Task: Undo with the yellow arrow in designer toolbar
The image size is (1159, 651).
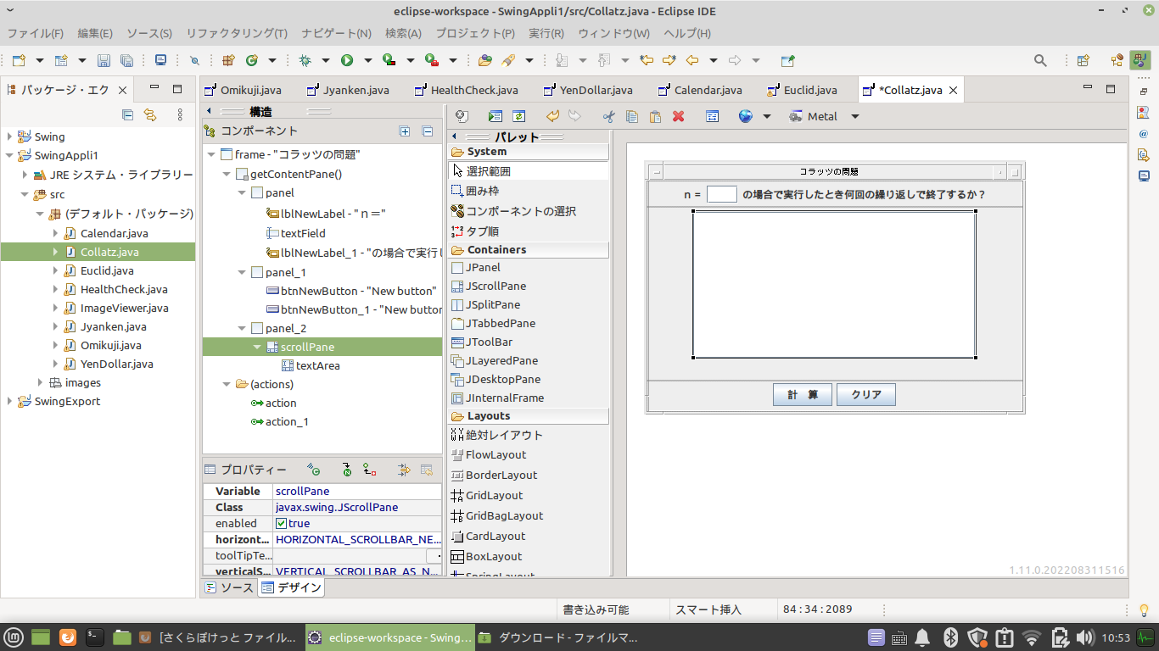Action: tap(553, 116)
